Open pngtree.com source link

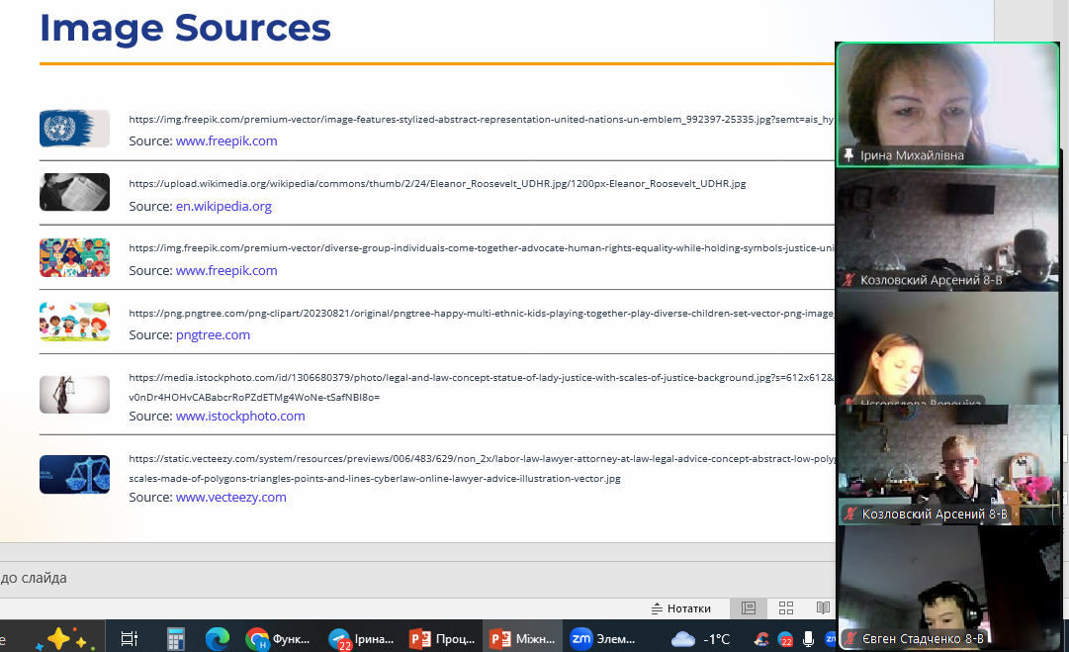(x=213, y=335)
